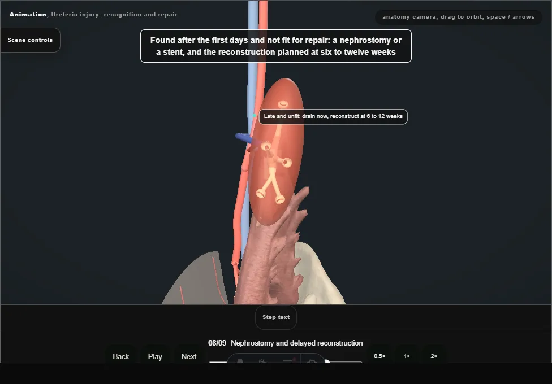
Task: Click the 'anatomy camera, drag to orbit' hint
Action: click(458, 17)
